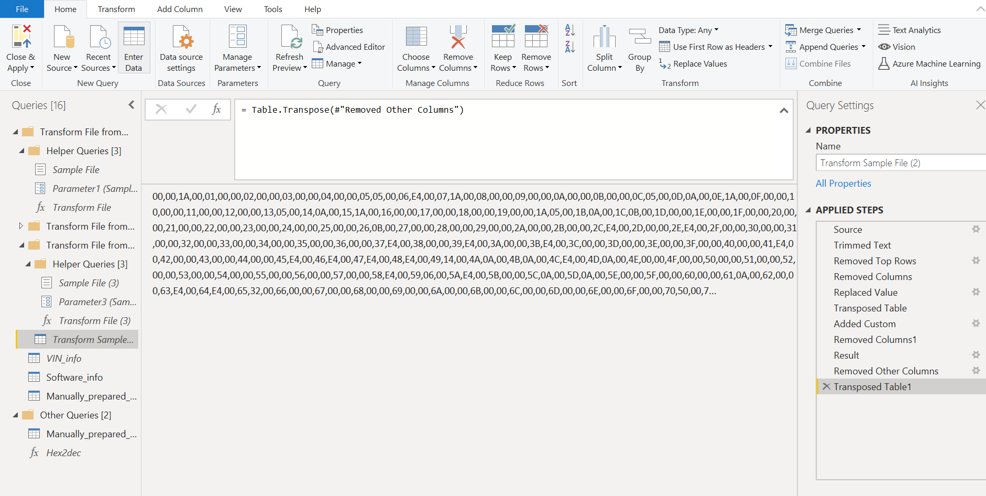986x496 pixels.
Task: Expand the Append Queries dropdown
Action: click(x=863, y=47)
